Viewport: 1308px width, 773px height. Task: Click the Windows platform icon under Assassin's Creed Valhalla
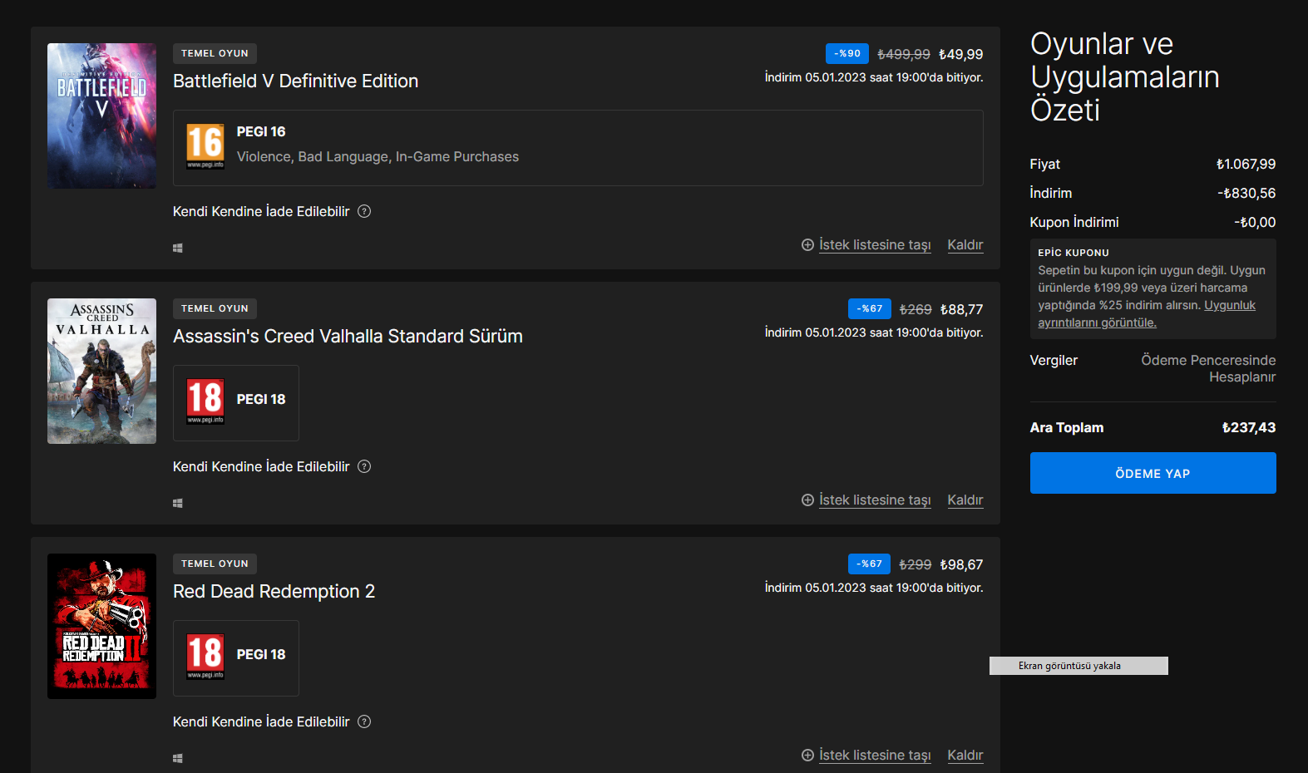(x=177, y=503)
